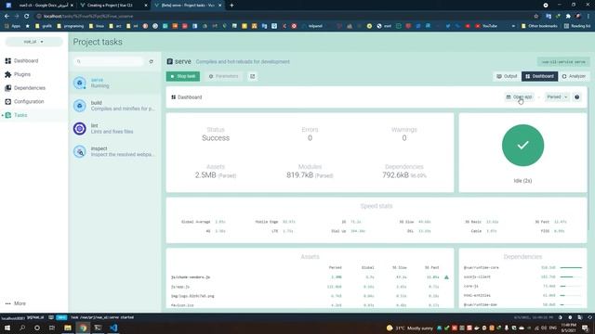
Task: Select the build task
Action: click(115, 106)
